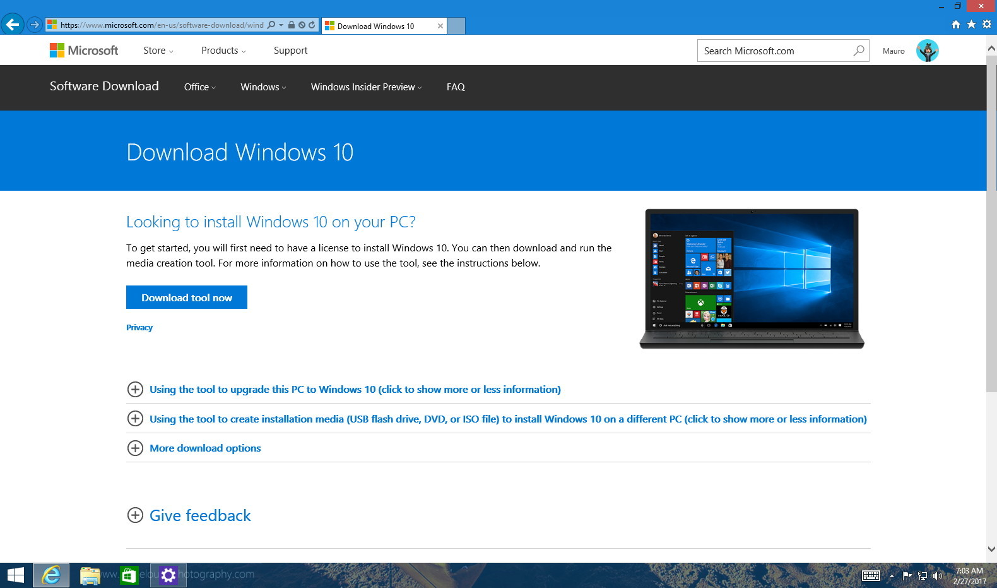This screenshot has height=588, width=997.
Task: Go back with the browser back arrow
Action: (x=13, y=25)
